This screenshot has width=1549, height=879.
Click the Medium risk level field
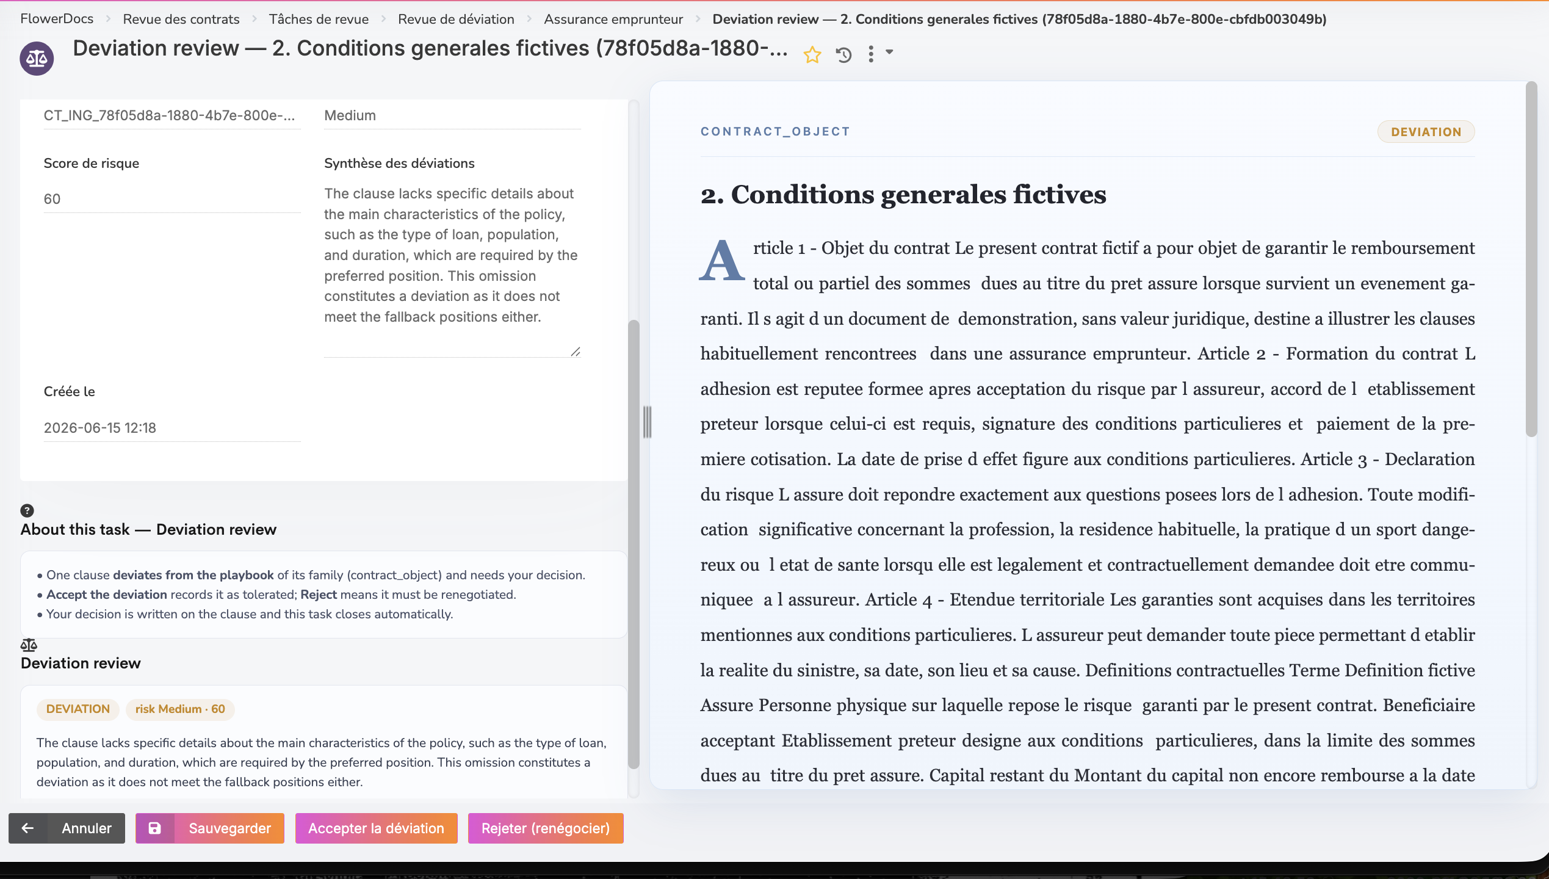coord(452,115)
